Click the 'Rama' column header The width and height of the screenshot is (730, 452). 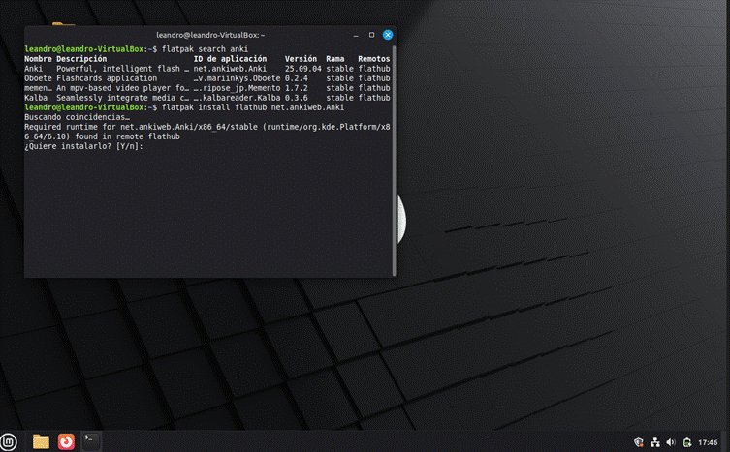tap(335, 59)
